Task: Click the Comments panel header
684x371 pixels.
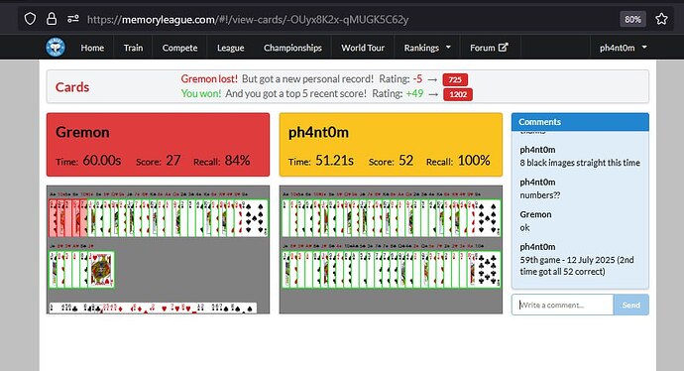Action: pos(580,122)
